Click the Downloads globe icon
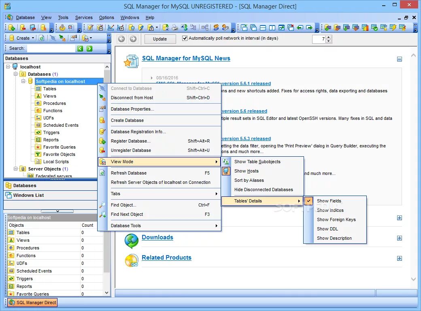421x311 pixels. 131,241
